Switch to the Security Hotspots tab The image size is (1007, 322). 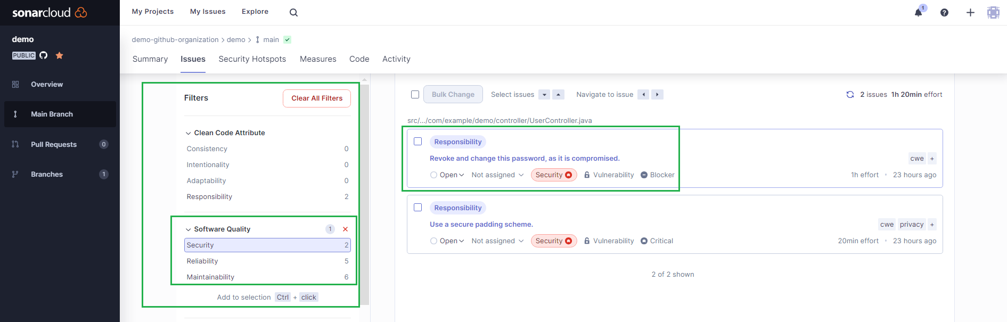point(252,59)
